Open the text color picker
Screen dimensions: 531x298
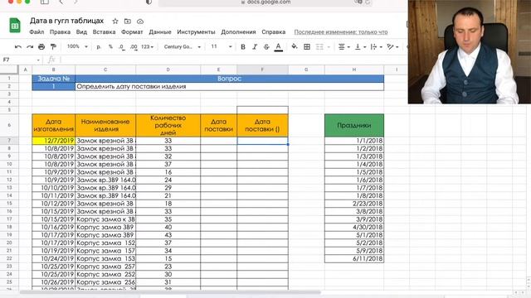tap(279, 47)
